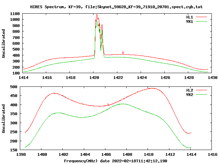
Task: Click the 700 y-axis tick label
Action: pos(16,38)
